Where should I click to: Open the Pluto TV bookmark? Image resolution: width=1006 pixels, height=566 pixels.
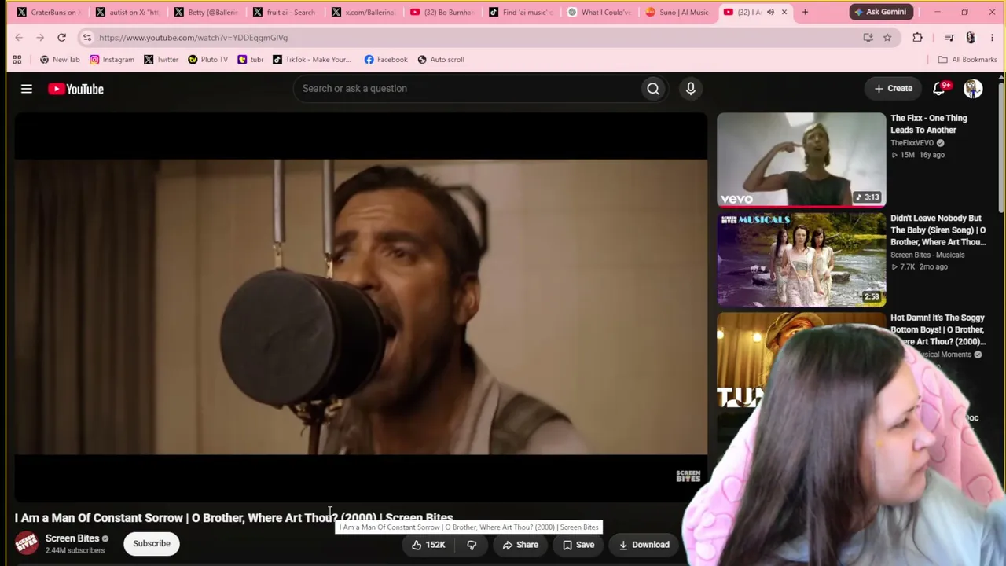207,59
